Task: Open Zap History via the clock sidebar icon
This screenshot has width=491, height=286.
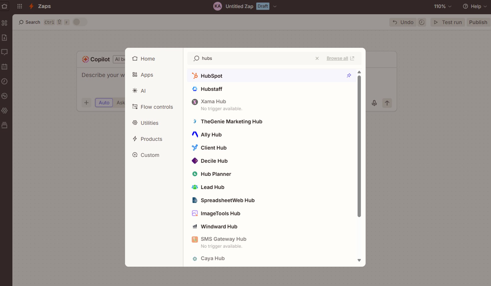Action: [4, 82]
